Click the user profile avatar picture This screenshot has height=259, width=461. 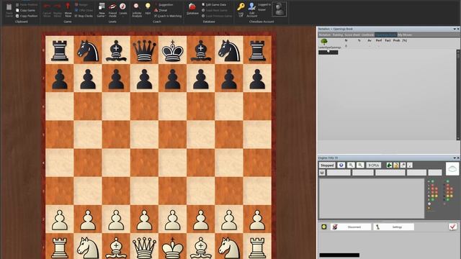point(279,9)
